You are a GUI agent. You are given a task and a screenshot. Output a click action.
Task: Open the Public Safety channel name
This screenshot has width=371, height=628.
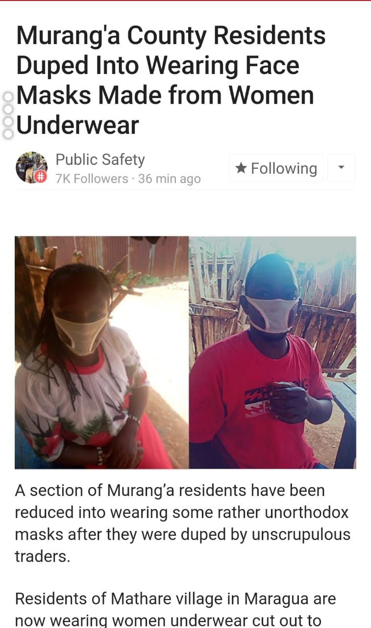coord(100,159)
